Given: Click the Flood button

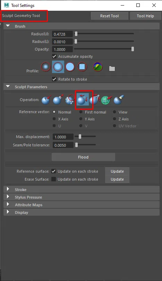Looking at the screenshot, I should [83, 157].
